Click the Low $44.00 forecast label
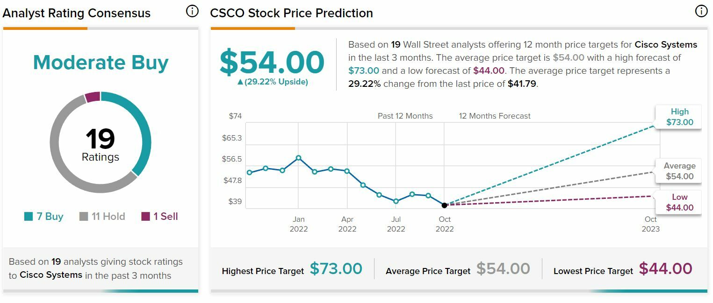Screen dimensions: 713x303 (x=679, y=203)
